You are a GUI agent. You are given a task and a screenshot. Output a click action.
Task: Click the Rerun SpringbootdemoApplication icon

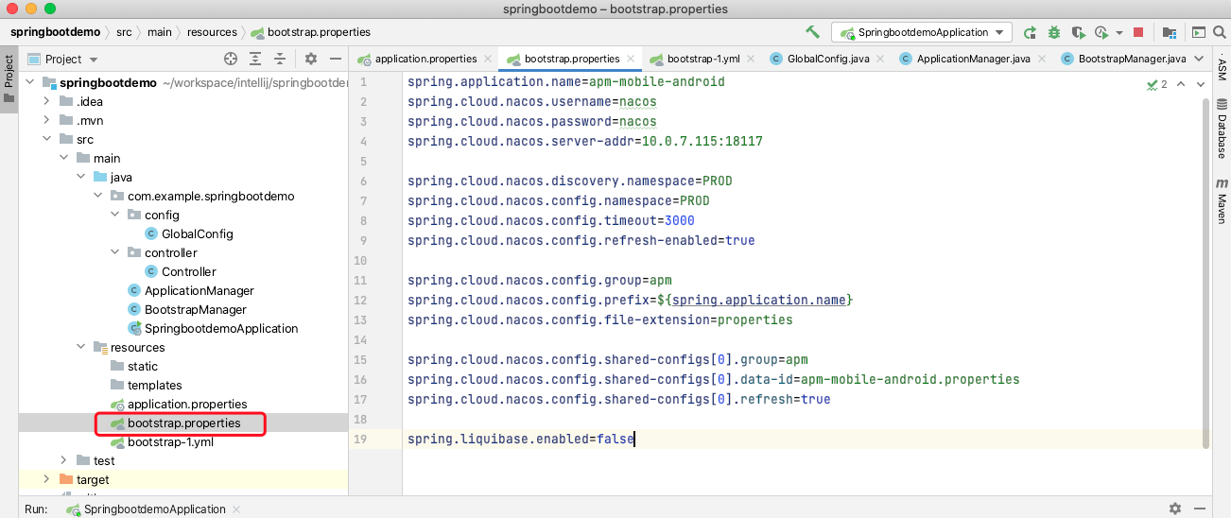tap(1030, 32)
